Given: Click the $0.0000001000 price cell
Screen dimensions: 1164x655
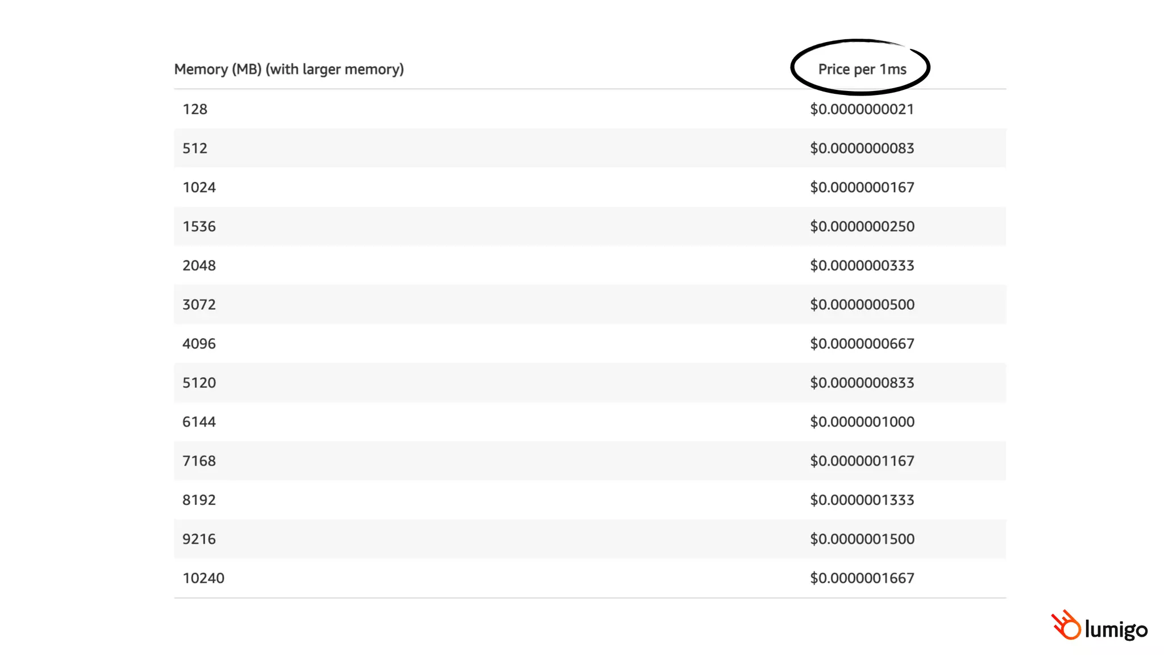Looking at the screenshot, I should tap(862, 422).
